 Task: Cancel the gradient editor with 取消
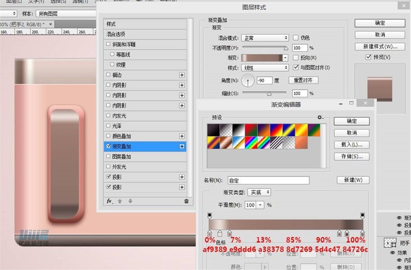[351, 133]
